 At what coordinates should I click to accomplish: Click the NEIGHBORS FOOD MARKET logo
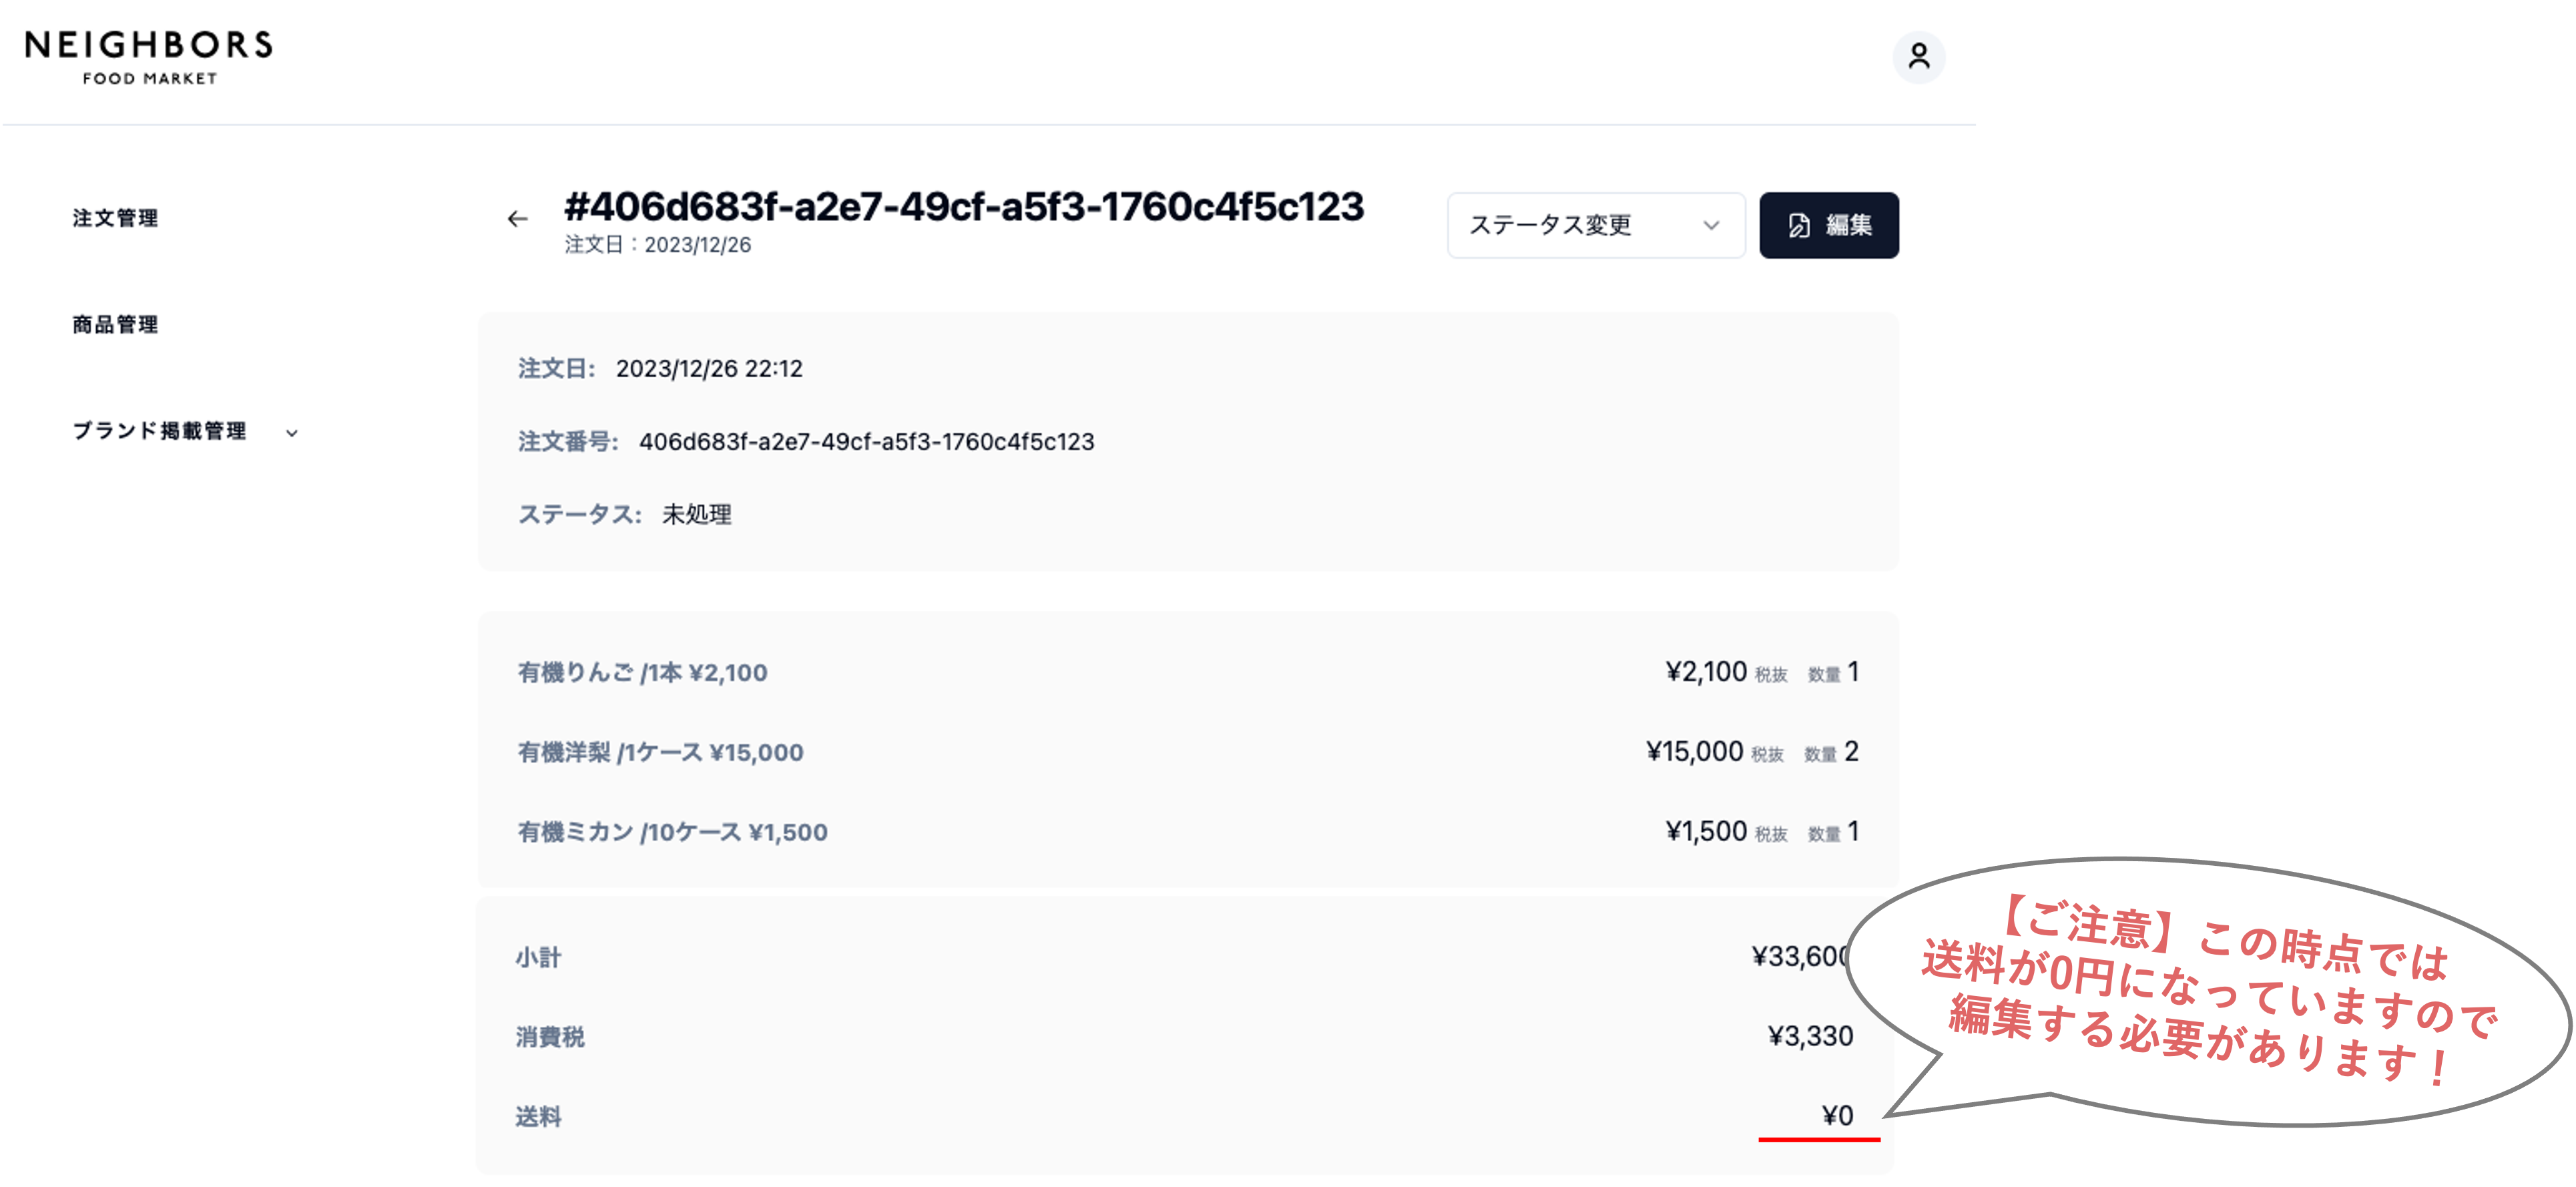tap(149, 57)
